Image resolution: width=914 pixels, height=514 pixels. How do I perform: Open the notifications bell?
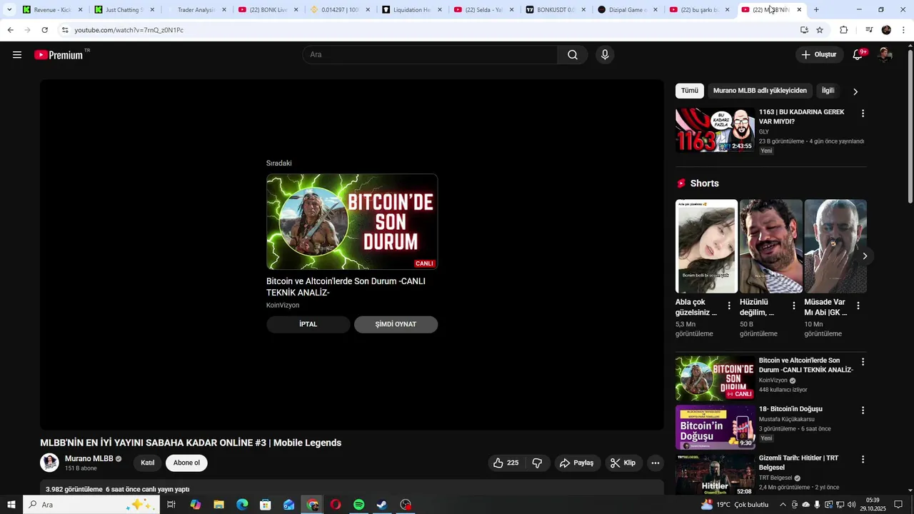(858, 55)
